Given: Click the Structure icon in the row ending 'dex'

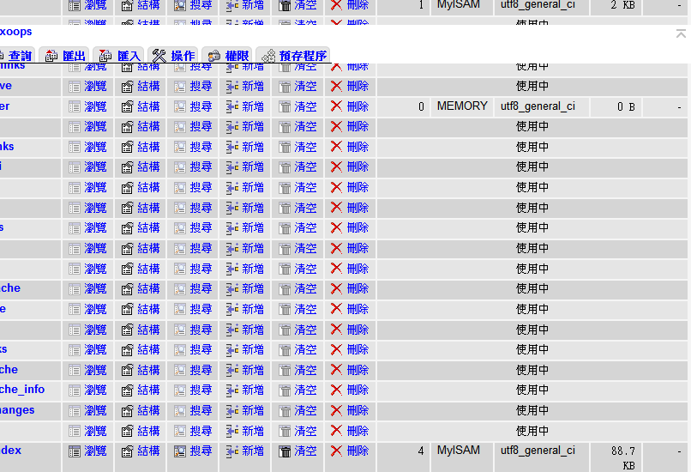Looking at the screenshot, I should 128,451.
